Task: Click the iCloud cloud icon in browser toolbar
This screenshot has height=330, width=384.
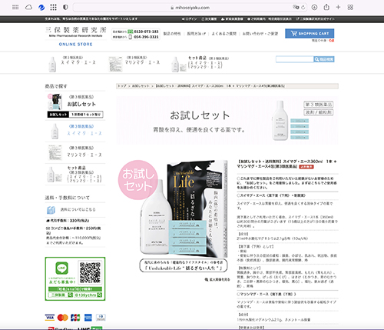Action: (28, 8)
